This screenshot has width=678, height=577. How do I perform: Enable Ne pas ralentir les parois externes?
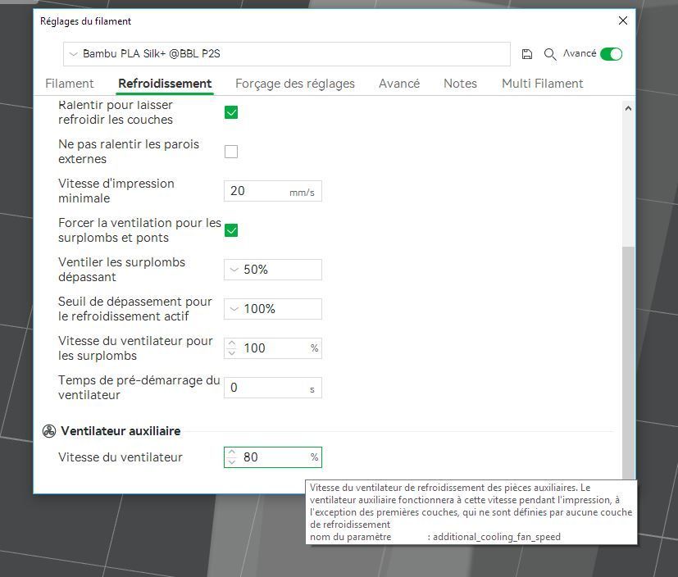point(231,152)
